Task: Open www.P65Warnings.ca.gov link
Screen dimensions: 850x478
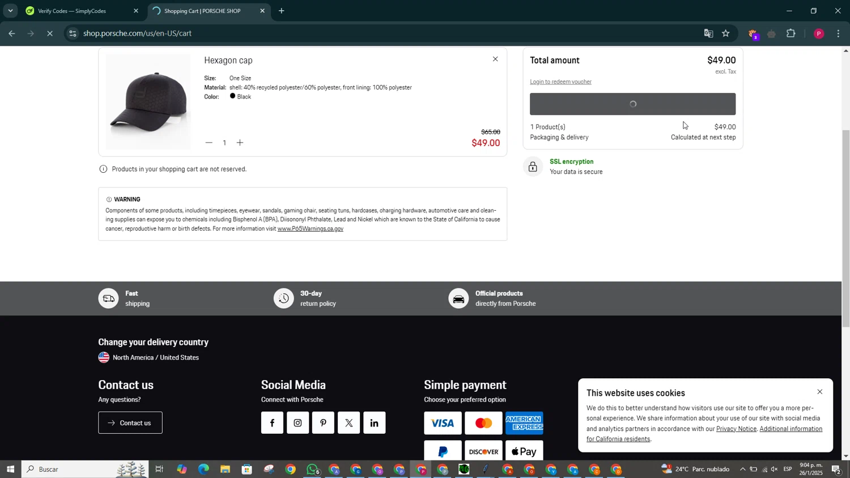Action: tap(310, 229)
